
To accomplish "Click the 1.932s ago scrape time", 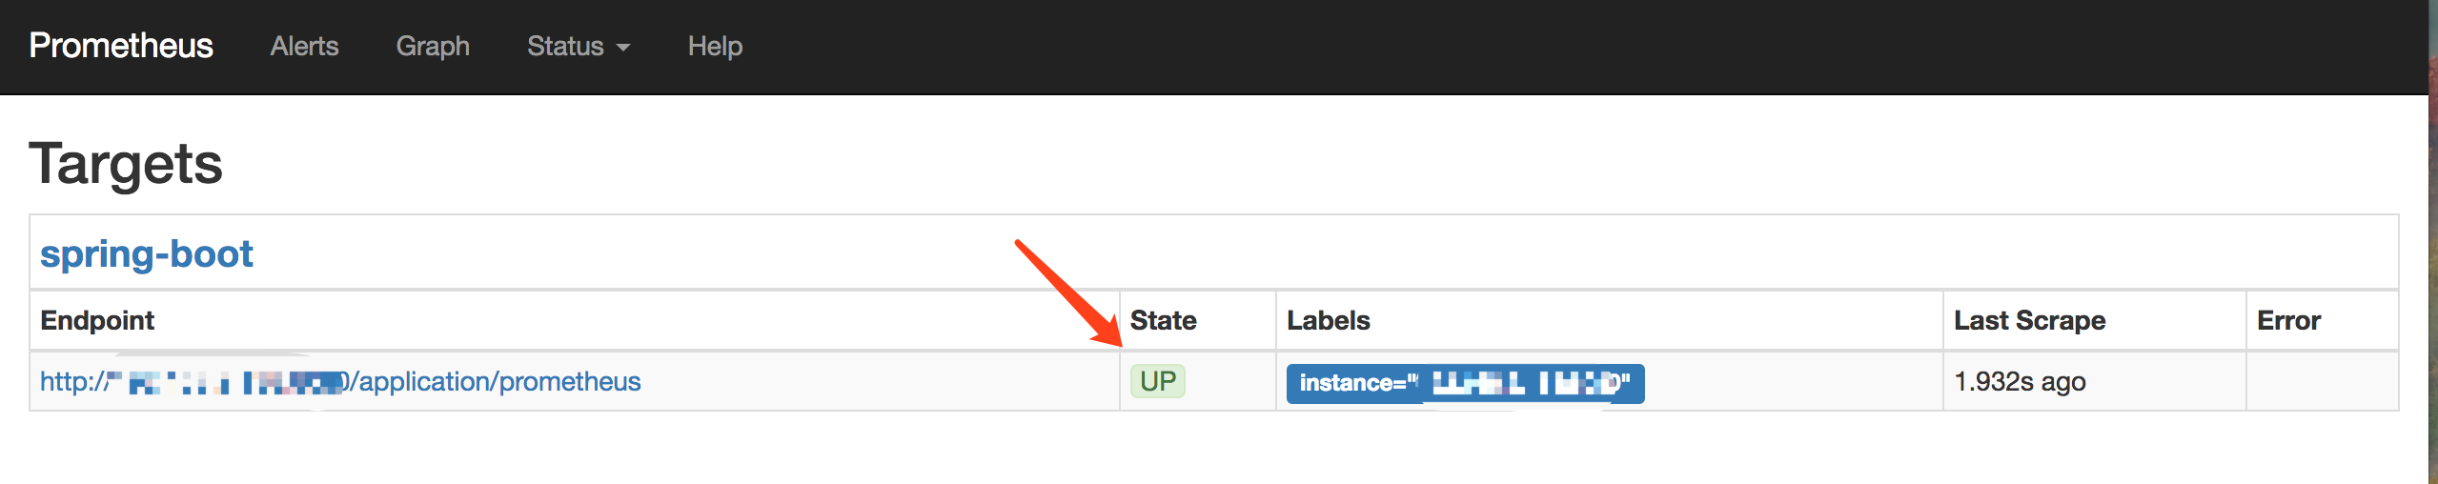I will [2020, 381].
